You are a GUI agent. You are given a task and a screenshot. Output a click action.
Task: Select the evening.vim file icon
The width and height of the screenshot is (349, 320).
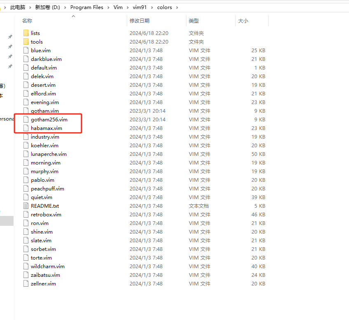tap(26, 102)
